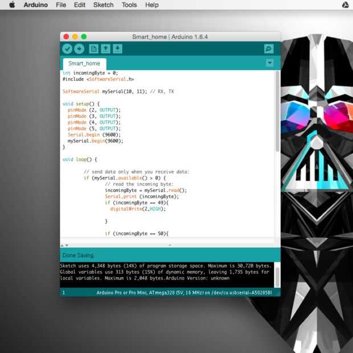This screenshot has height=353, width=353.
Task: Open the Help menu
Action: (x=152, y=5)
